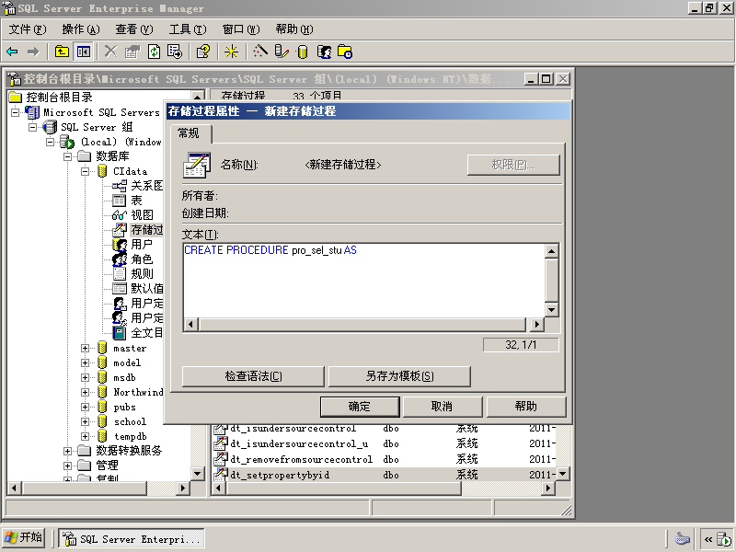Click SQL Server Enterprise taskbar button
This screenshot has height=552, width=736.
[x=132, y=539]
